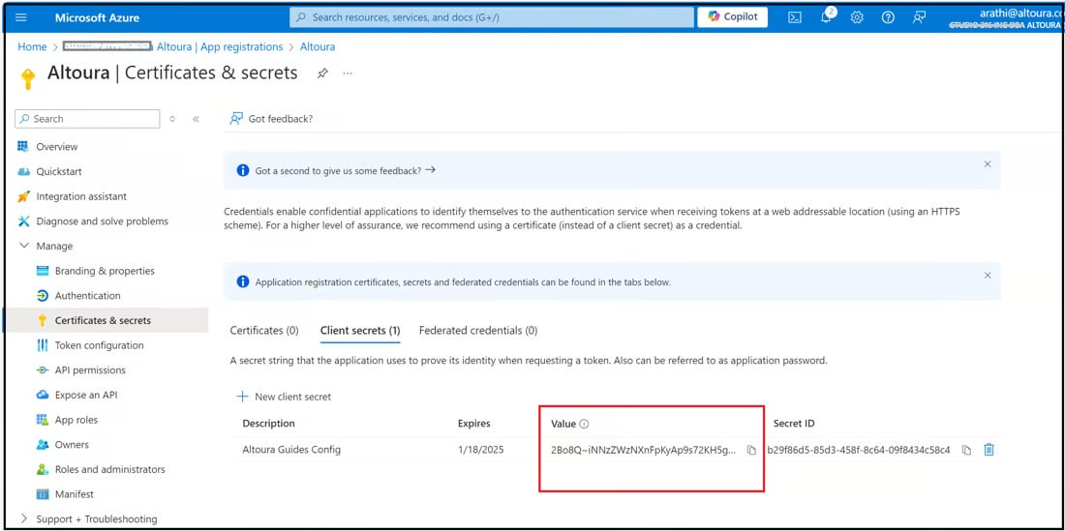The width and height of the screenshot is (1065, 531).
Task: Open the top bar feedback icon
Action: coord(919,17)
